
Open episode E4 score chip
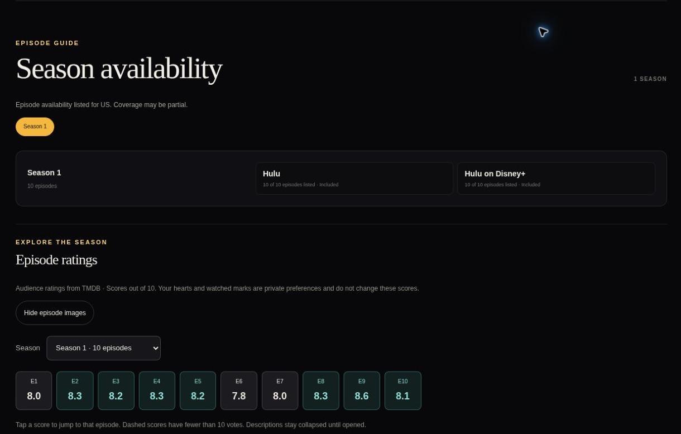(x=157, y=390)
